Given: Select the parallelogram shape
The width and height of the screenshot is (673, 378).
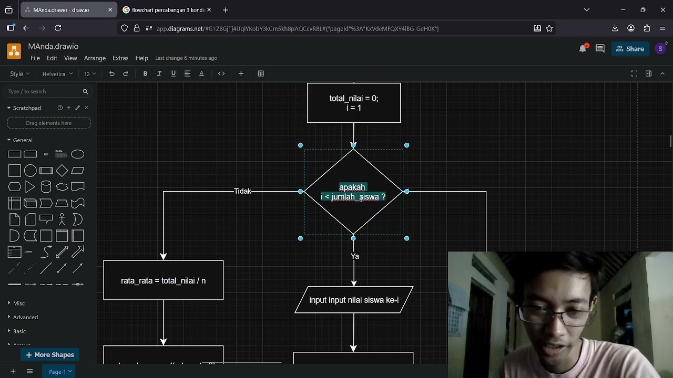Looking at the screenshot, I should (78, 171).
